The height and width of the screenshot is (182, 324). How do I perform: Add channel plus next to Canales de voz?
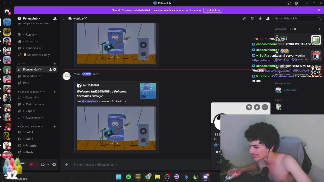tap(55, 126)
